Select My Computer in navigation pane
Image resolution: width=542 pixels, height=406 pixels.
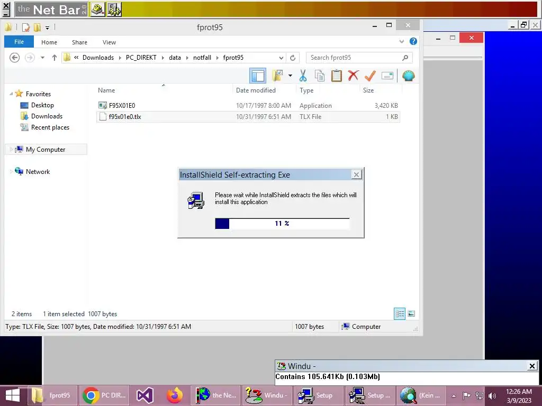click(46, 150)
